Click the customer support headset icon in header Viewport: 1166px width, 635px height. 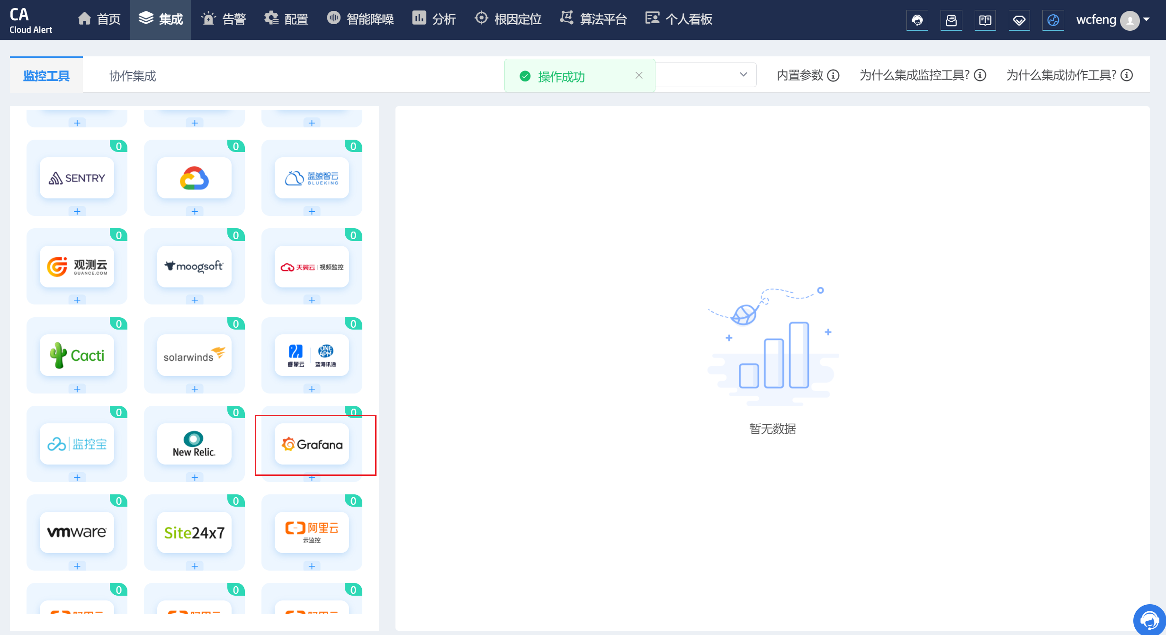coord(917,20)
